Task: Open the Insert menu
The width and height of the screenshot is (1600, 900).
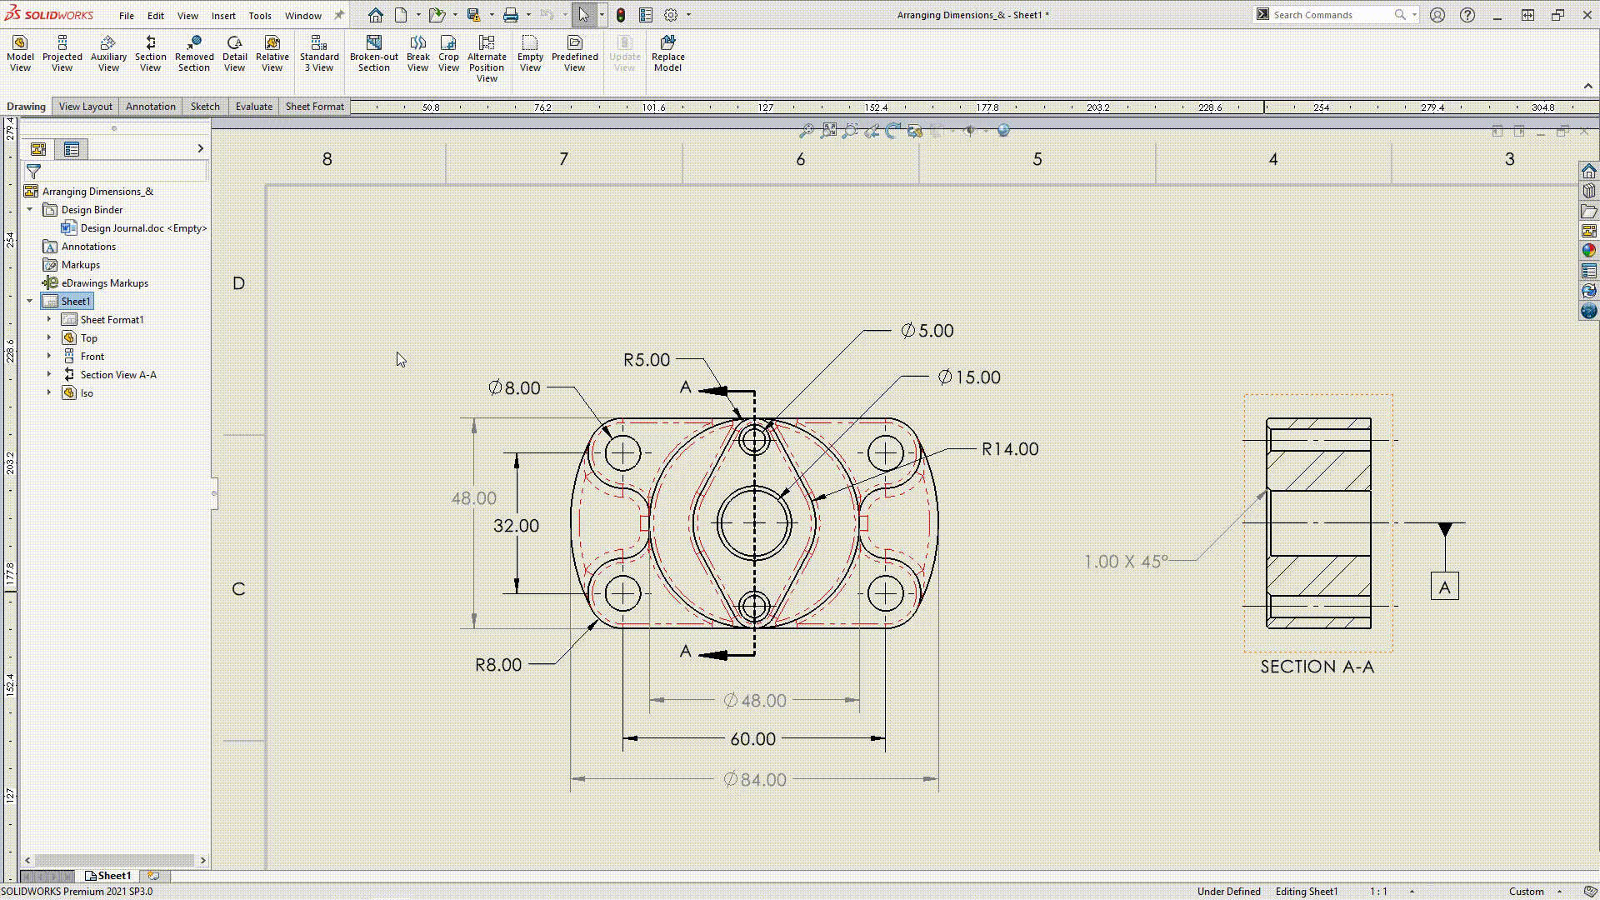Action: [222, 15]
